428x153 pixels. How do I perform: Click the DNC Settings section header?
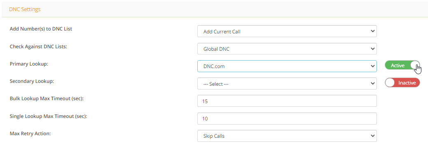[25, 9]
